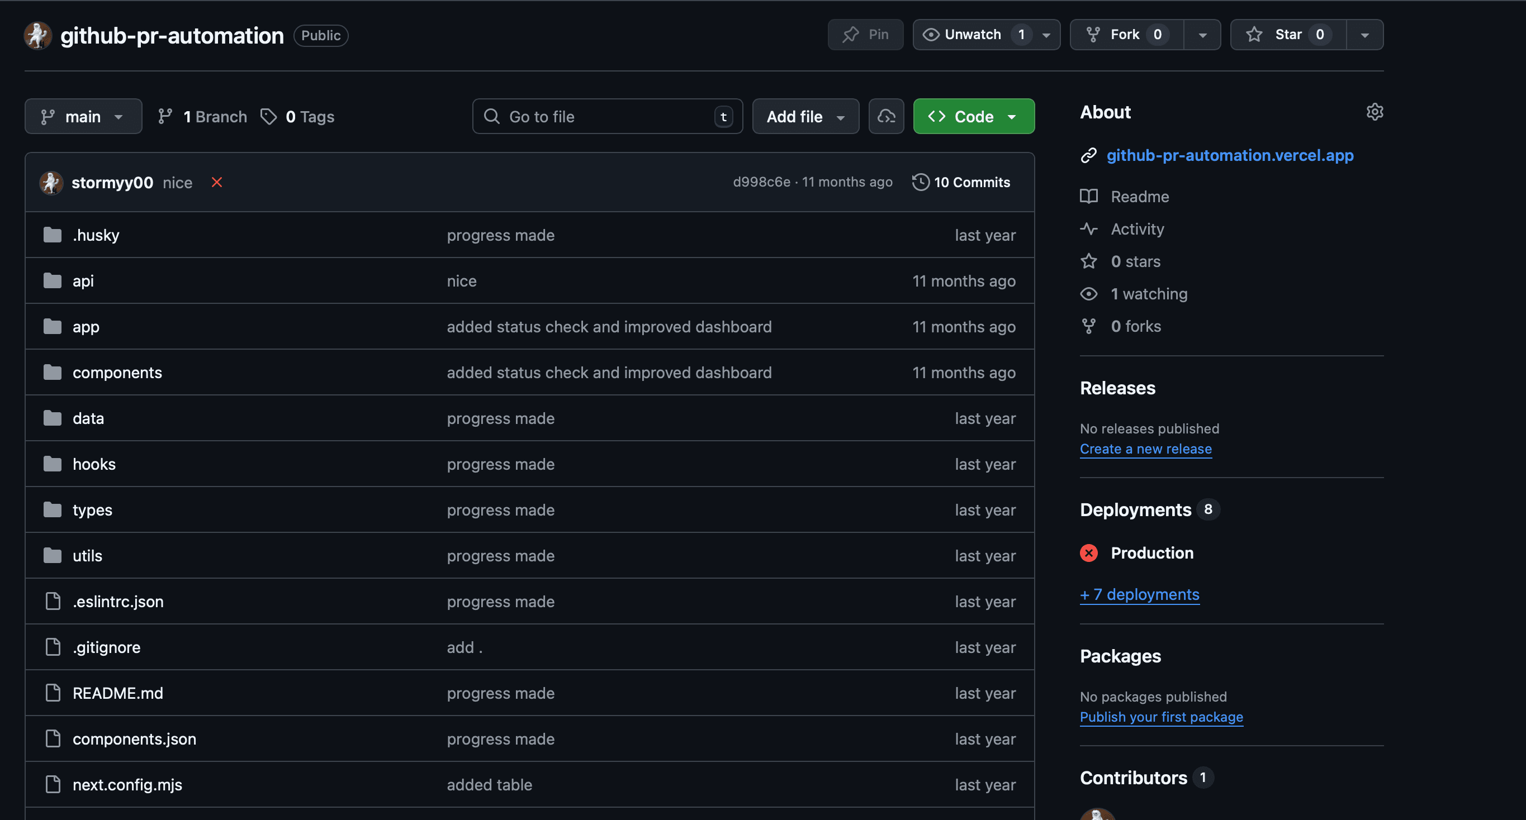Edit repository details via gear icon
Screen dimensions: 1526x820
(x=1375, y=112)
